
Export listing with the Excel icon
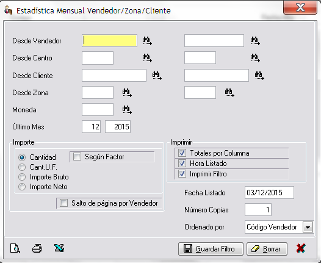coord(59,248)
